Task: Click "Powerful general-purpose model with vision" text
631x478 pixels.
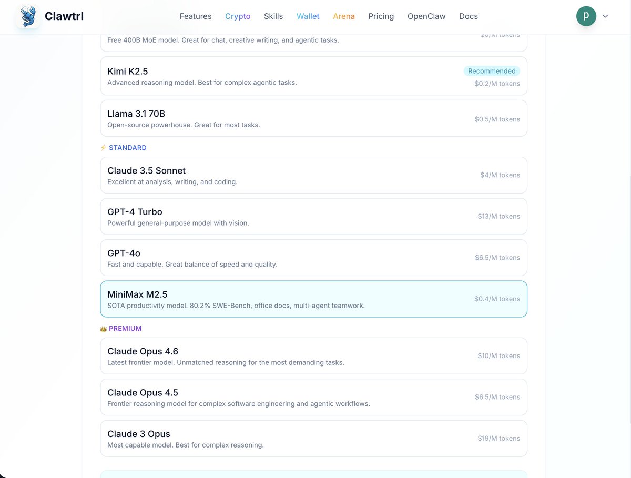Action: 178,223
